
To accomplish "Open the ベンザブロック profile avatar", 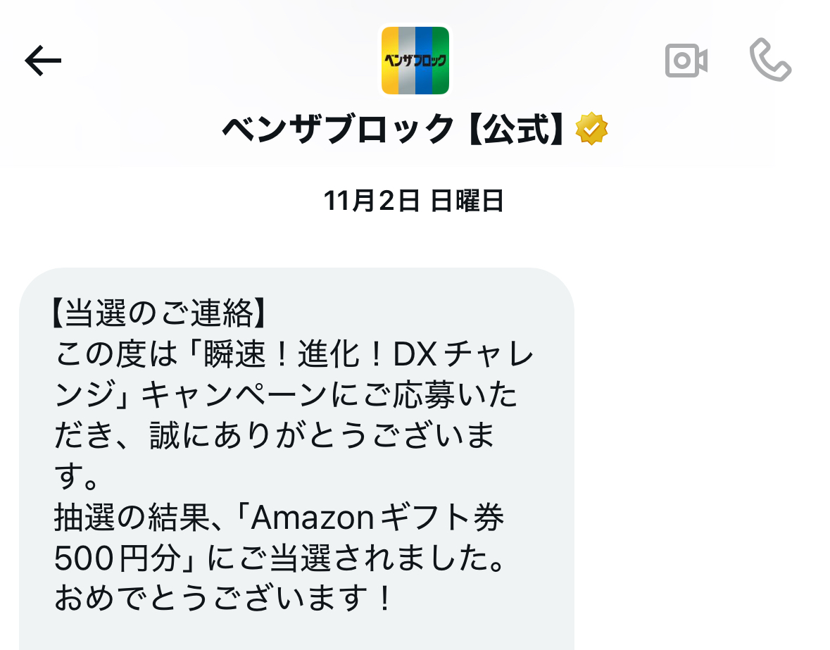I will point(415,61).
